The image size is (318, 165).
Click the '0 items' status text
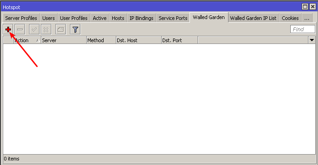click(x=11, y=159)
